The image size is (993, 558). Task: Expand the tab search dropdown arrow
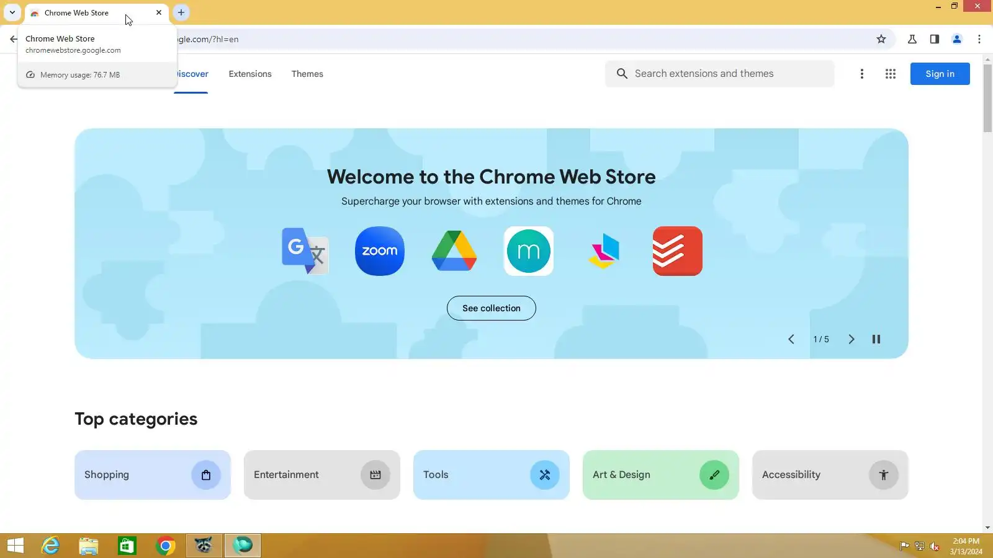(12, 12)
